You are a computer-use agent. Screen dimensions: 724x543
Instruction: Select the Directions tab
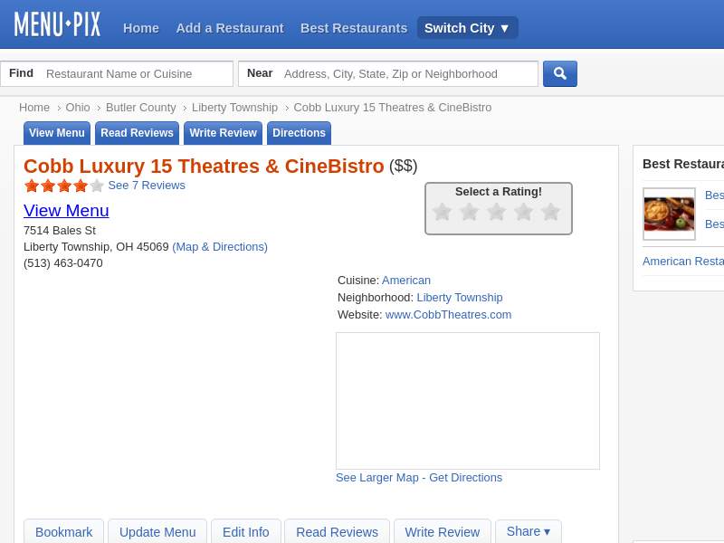[299, 133]
